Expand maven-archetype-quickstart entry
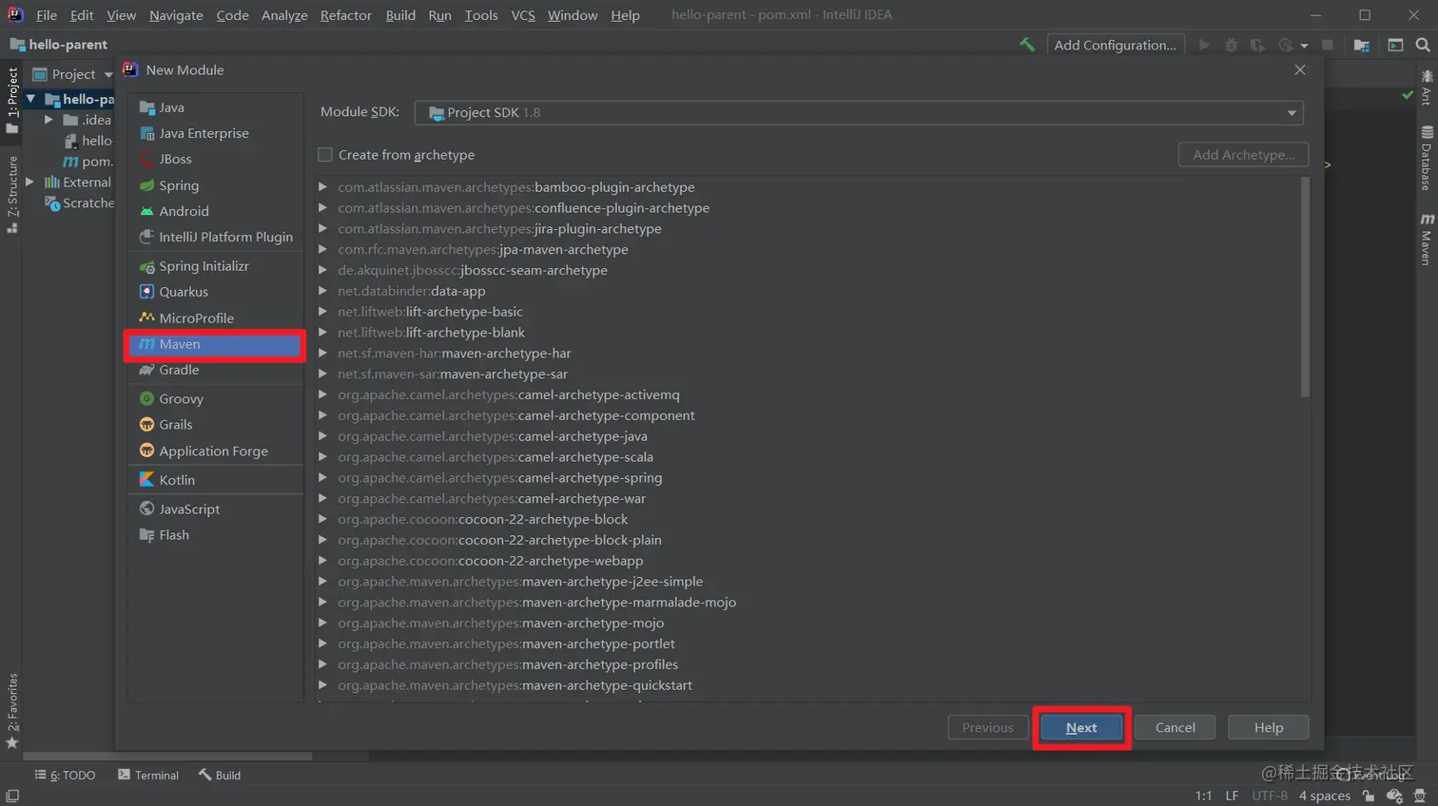Viewport: 1438px width, 806px height. tap(323, 685)
